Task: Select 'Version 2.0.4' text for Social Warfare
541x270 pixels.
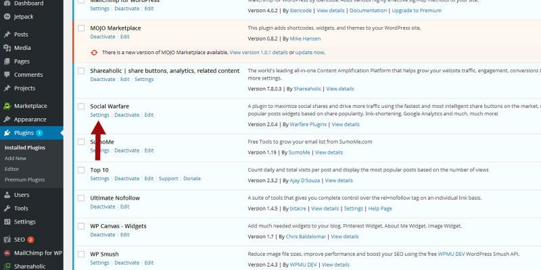Action: pos(262,124)
